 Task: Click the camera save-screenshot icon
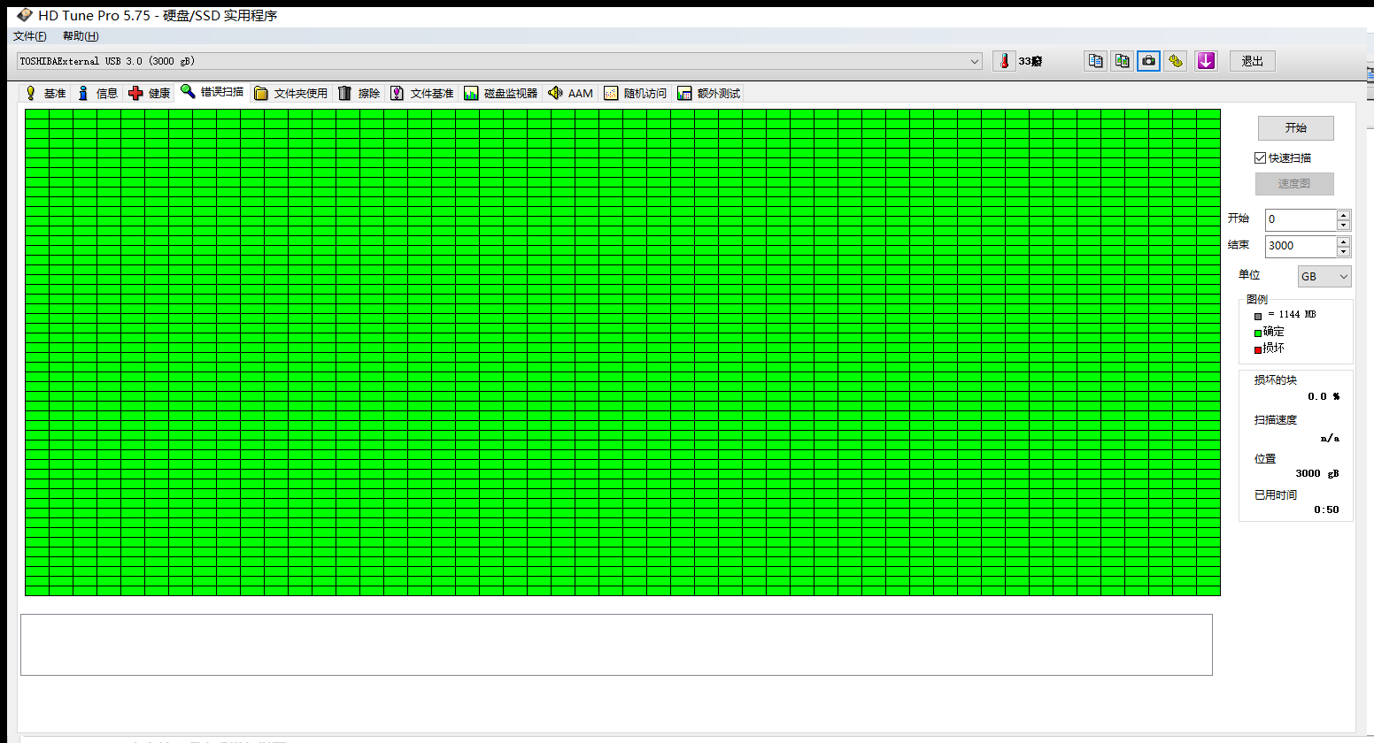pyautogui.click(x=1148, y=61)
